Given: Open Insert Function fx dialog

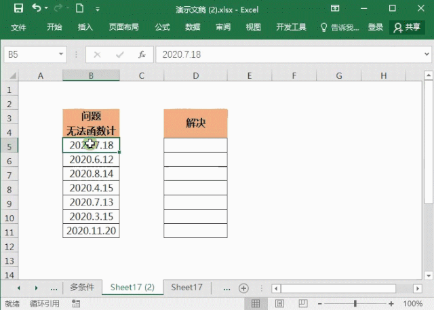Looking at the screenshot, I should point(142,54).
